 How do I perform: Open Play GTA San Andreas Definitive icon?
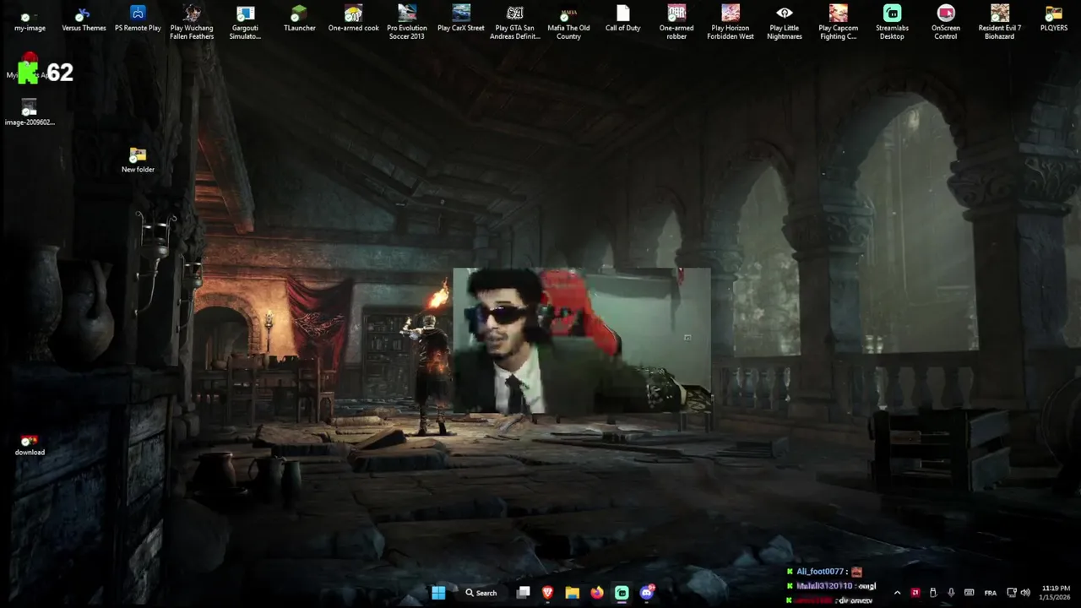pos(515,23)
